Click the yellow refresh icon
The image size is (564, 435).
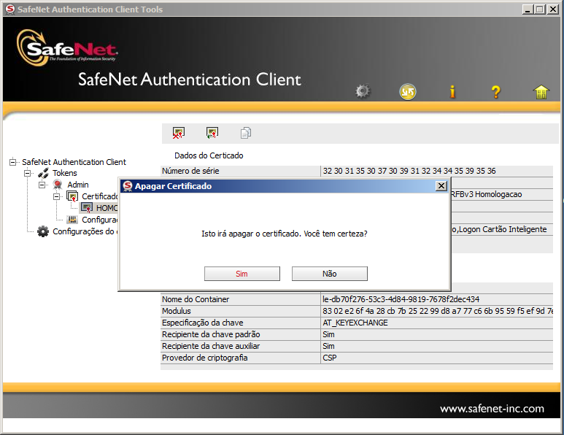tap(408, 92)
